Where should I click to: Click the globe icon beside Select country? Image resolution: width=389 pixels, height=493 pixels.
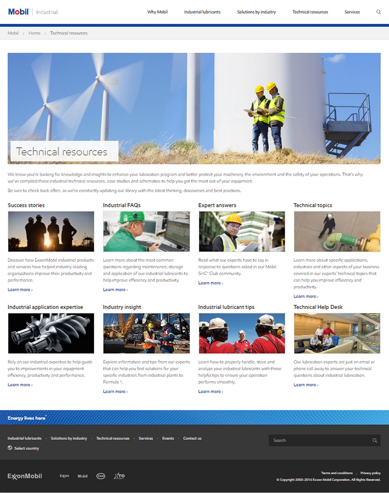[10, 448]
